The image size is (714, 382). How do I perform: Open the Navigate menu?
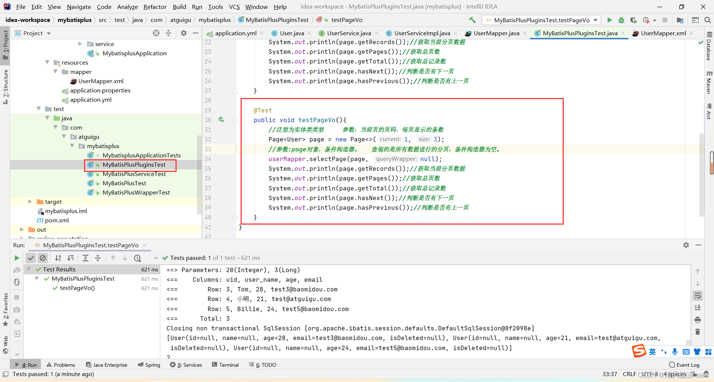(79, 7)
